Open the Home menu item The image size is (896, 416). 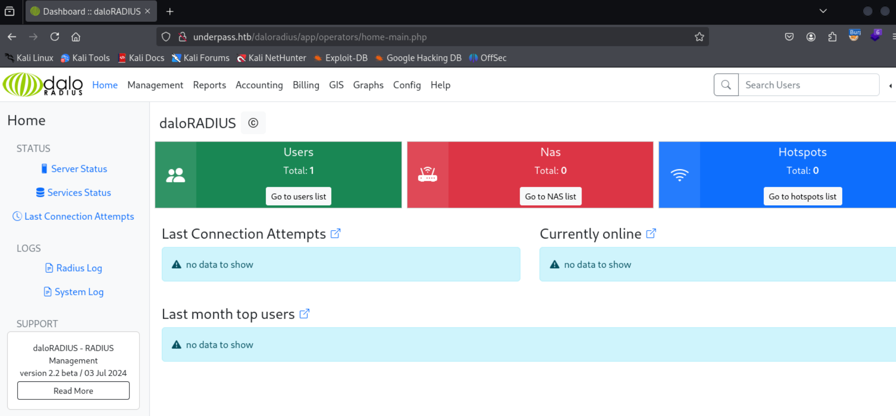pos(105,85)
